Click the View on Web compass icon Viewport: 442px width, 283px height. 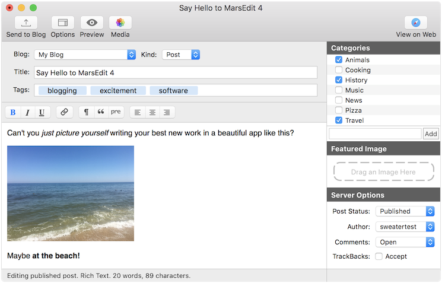415,23
